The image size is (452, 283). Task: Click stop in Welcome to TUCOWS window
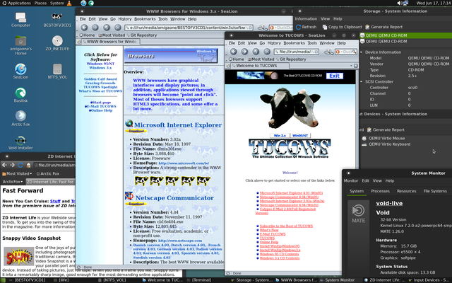(x=267, y=52)
